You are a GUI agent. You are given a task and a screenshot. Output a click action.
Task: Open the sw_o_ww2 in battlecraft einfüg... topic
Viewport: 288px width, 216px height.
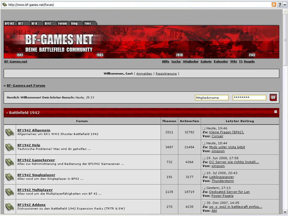(x=236, y=207)
